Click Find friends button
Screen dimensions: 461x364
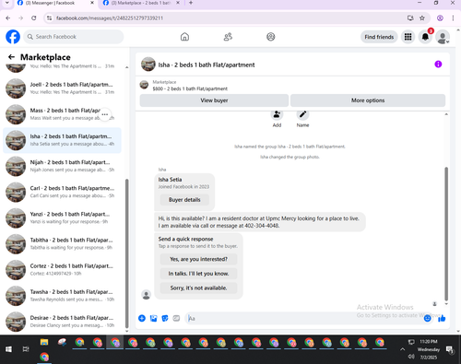[x=379, y=37]
